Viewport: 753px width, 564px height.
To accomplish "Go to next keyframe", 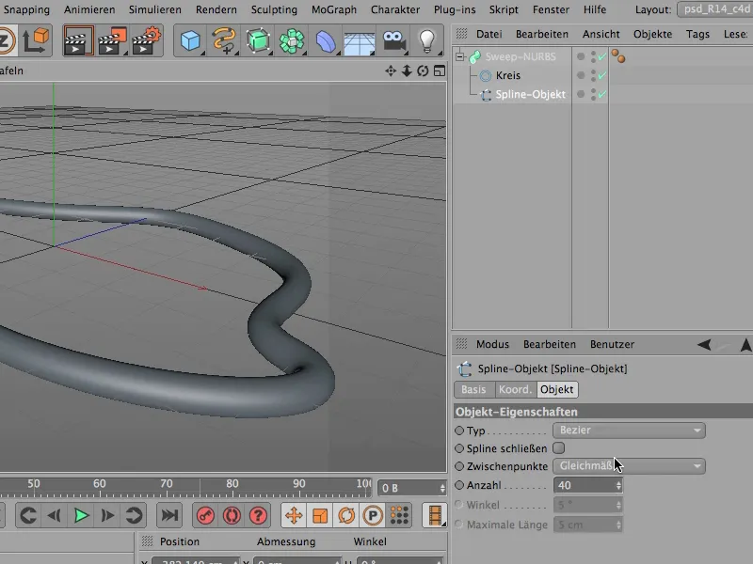I will coord(134,515).
